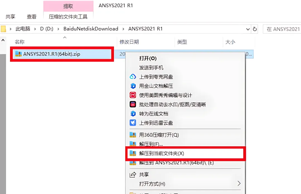This screenshot has width=301, height=194.
Task: Click the batch watermark removal icon
Action: (133, 104)
